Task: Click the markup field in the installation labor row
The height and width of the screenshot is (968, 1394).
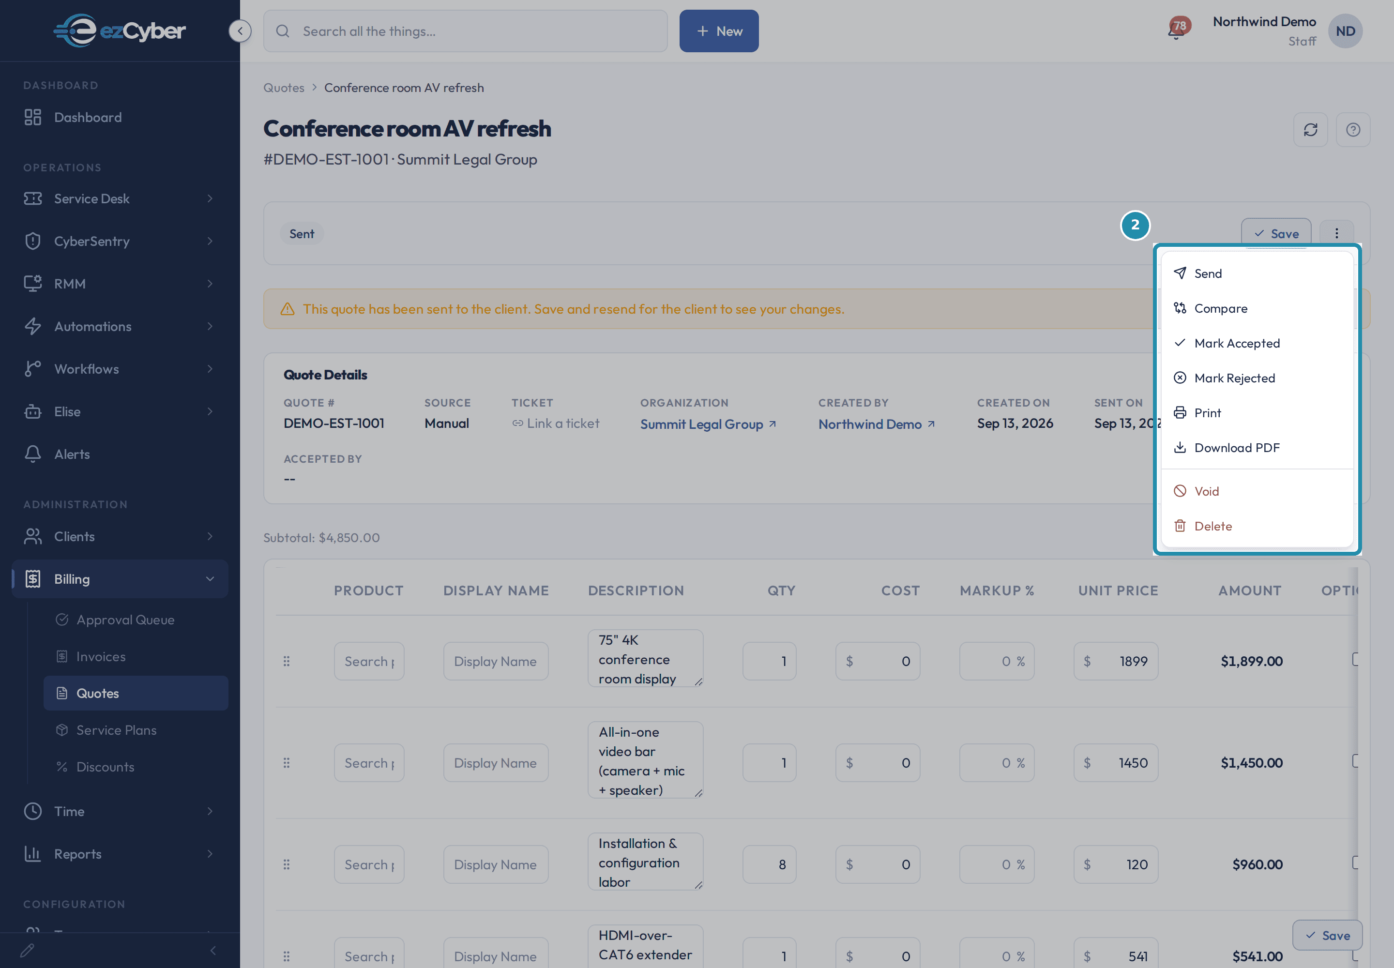Action: 997,864
